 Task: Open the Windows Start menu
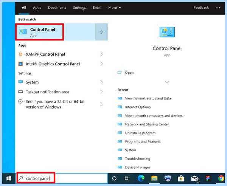click(x=9, y=178)
